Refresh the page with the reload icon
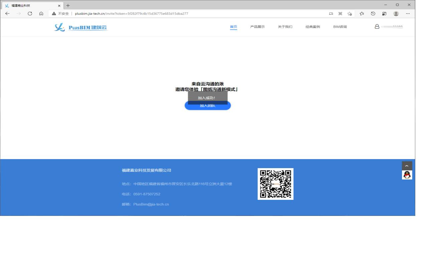Screen dimensions: 434x255 [x=30, y=14]
